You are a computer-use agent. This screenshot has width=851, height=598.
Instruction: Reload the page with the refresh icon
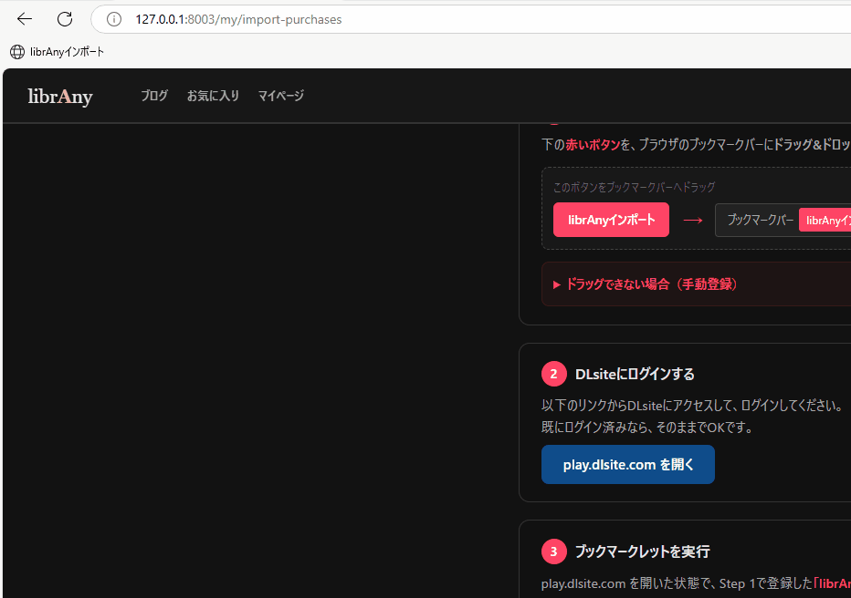64,18
